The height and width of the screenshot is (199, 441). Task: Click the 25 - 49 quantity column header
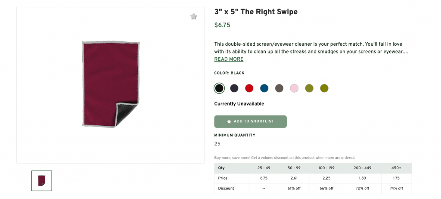pyautogui.click(x=264, y=168)
